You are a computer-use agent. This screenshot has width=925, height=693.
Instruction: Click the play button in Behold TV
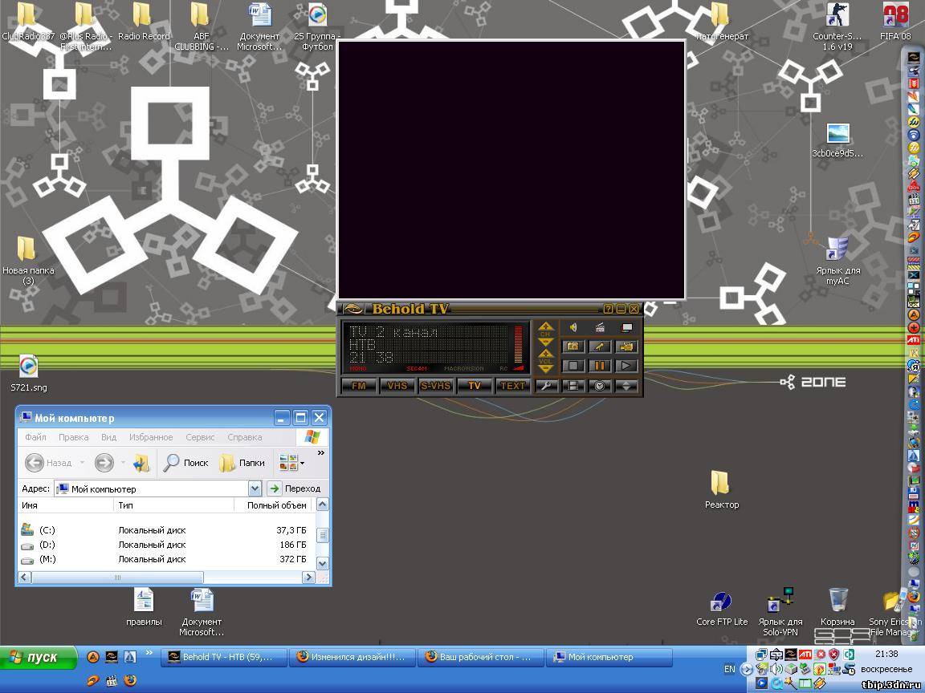coord(626,366)
